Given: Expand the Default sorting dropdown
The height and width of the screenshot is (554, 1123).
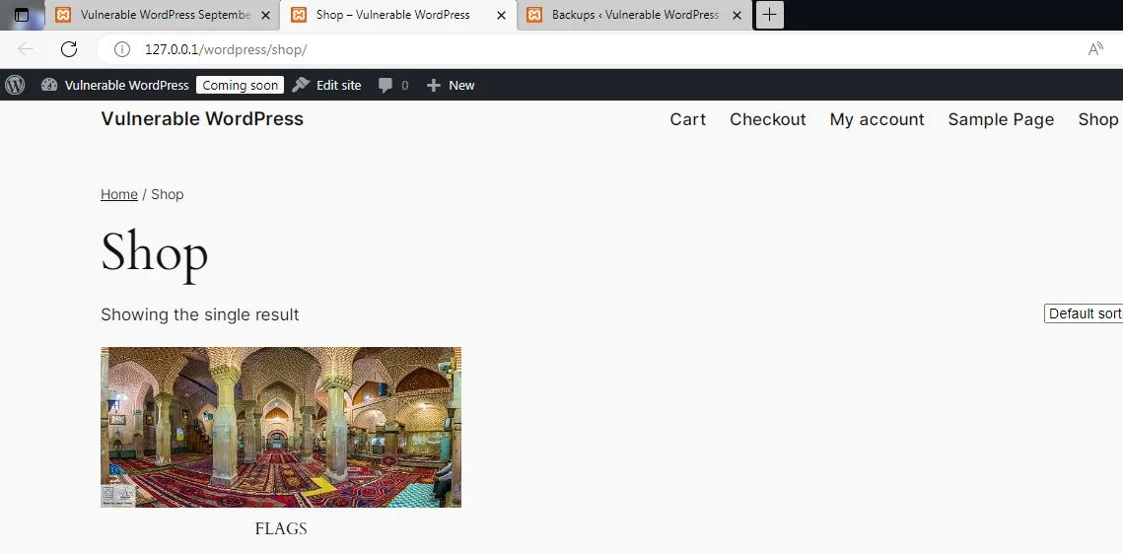Looking at the screenshot, I should click(x=1083, y=313).
